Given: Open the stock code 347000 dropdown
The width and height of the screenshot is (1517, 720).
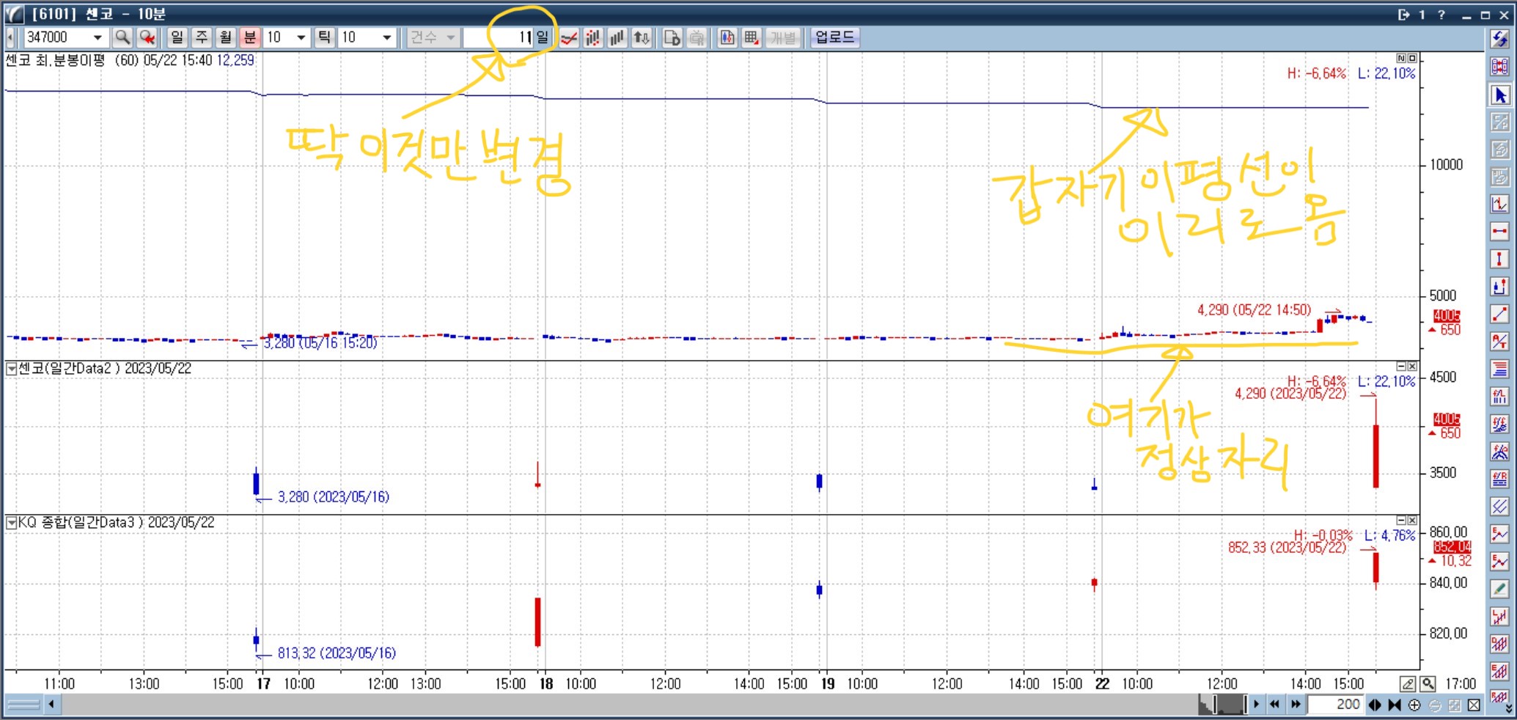Looking at the screenshot, I should [x=97, y=37].
